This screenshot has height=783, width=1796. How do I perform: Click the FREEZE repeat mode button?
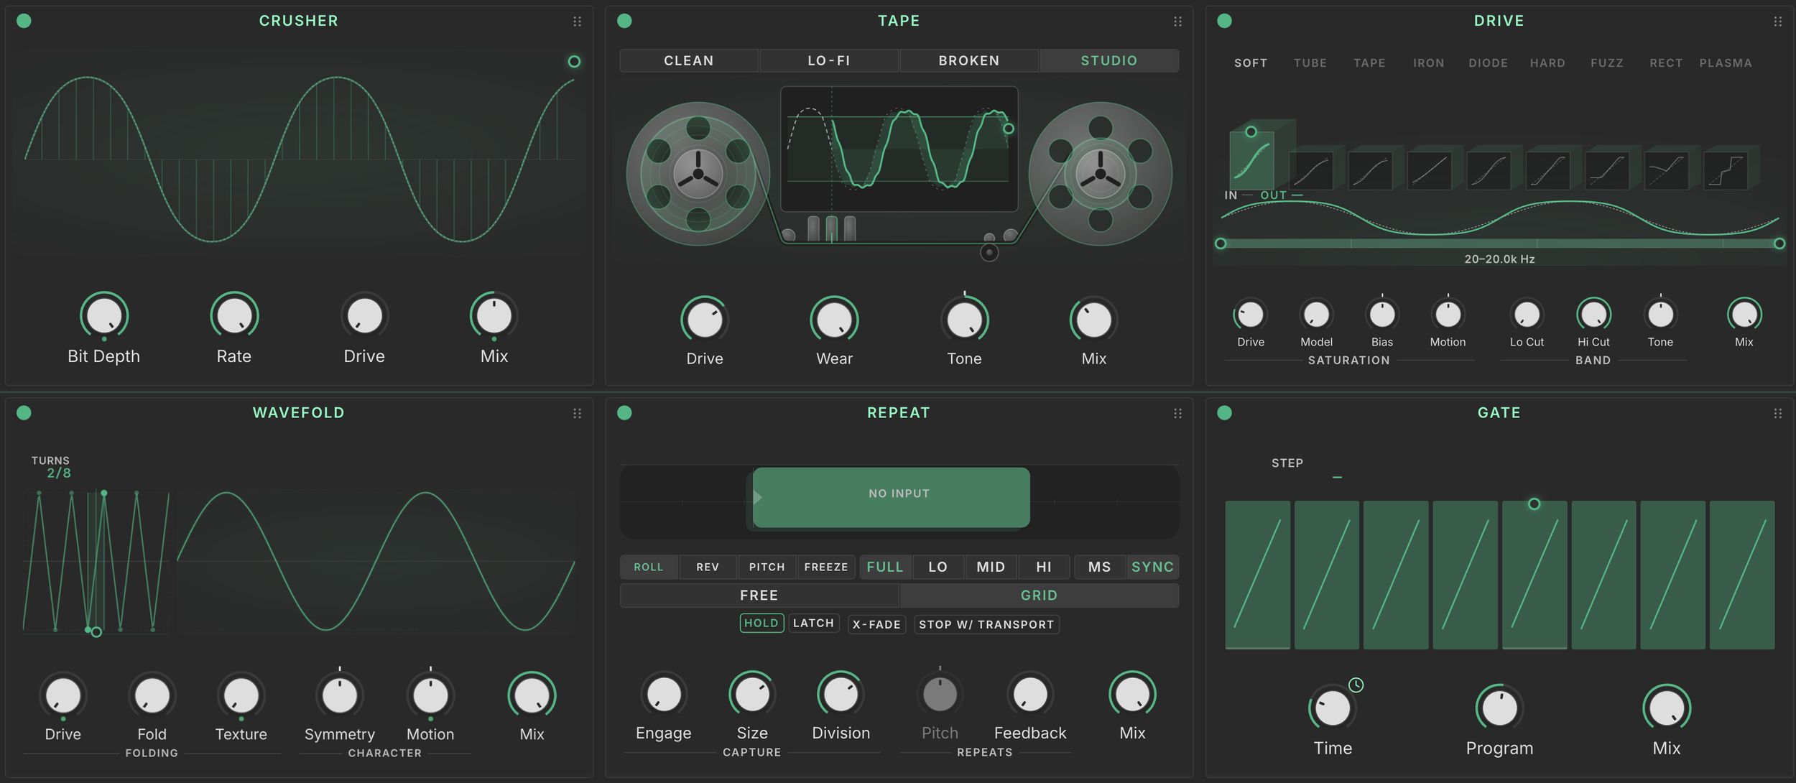826,567
